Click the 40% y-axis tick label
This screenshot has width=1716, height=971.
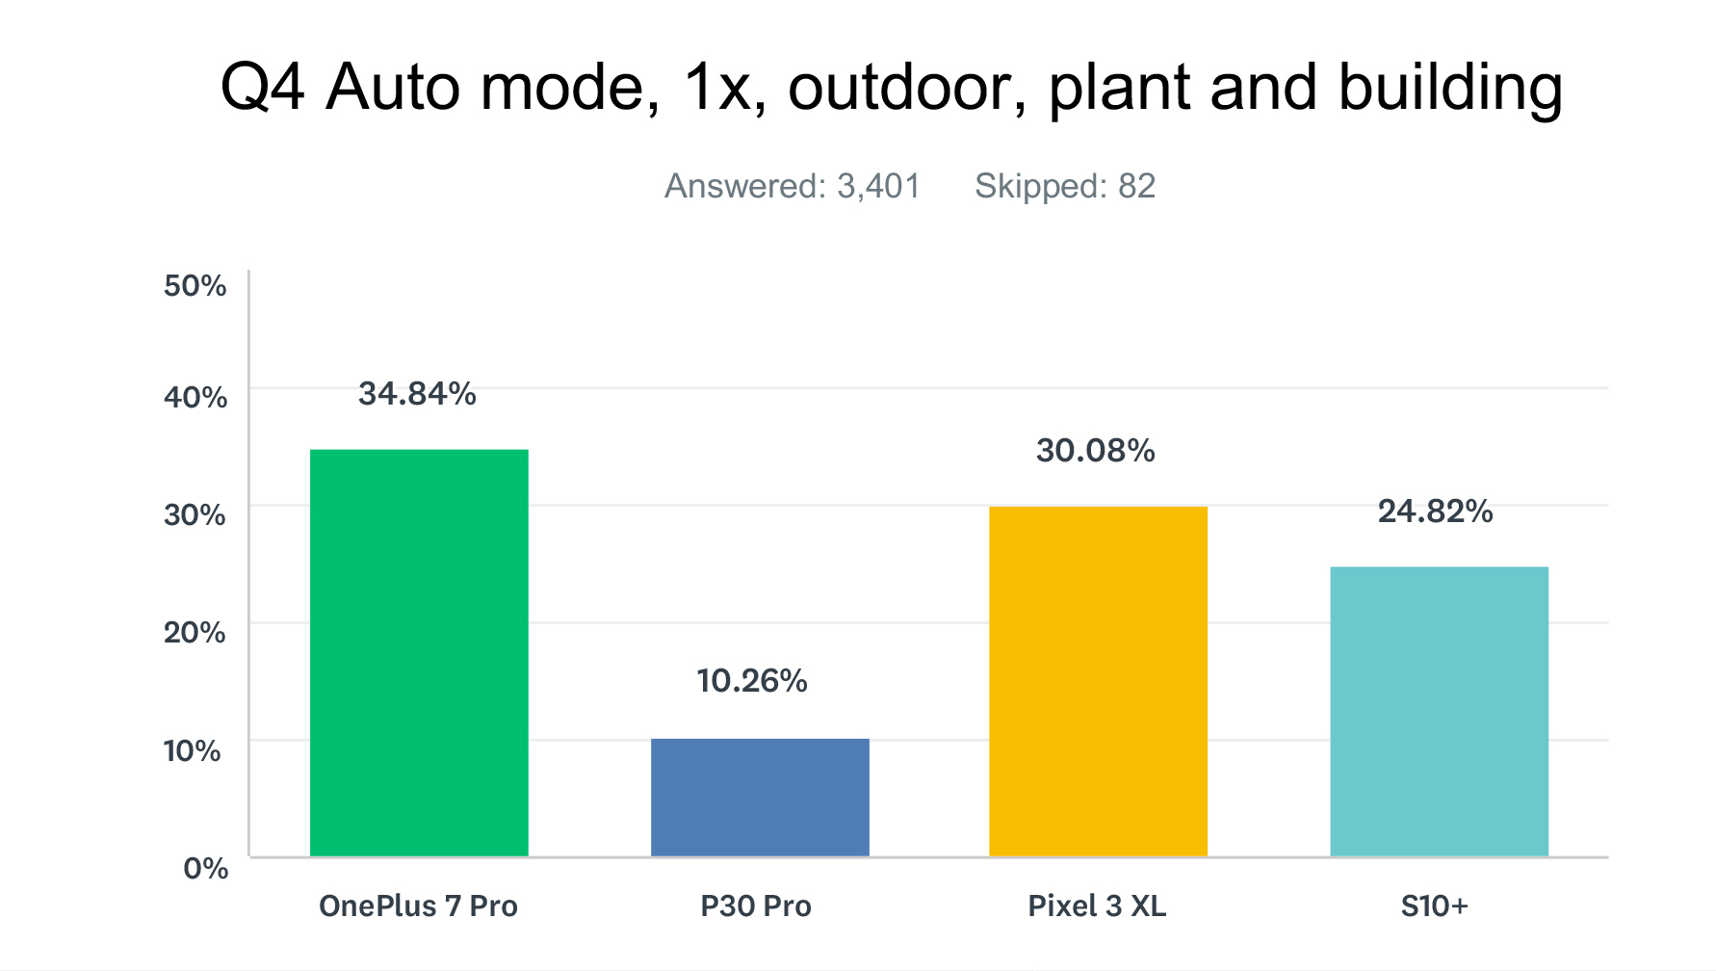(195, 397)
